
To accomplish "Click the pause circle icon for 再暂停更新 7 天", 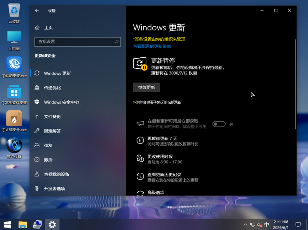I will pyautogui.click(x=140, y=140).
